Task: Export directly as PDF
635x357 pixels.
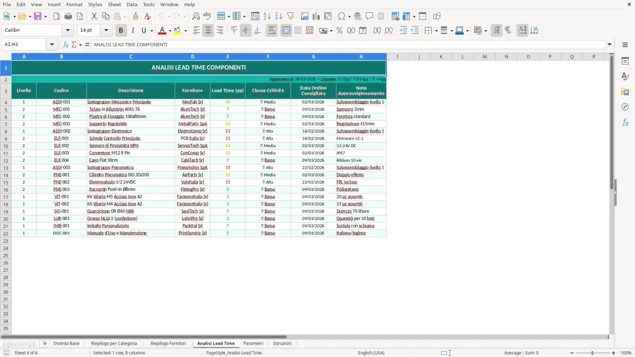Action: [57, 16]
